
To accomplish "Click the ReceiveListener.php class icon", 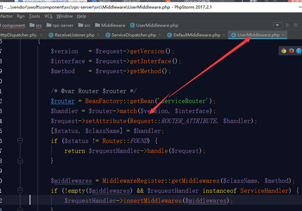I will coord(51,35).
